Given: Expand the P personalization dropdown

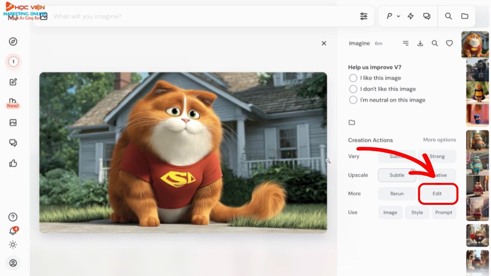Looking at the screenshot, I should pos(393,16).
